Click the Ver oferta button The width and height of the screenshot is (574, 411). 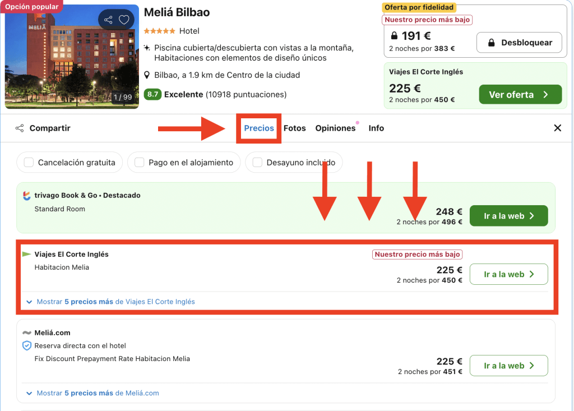(520, 95)
